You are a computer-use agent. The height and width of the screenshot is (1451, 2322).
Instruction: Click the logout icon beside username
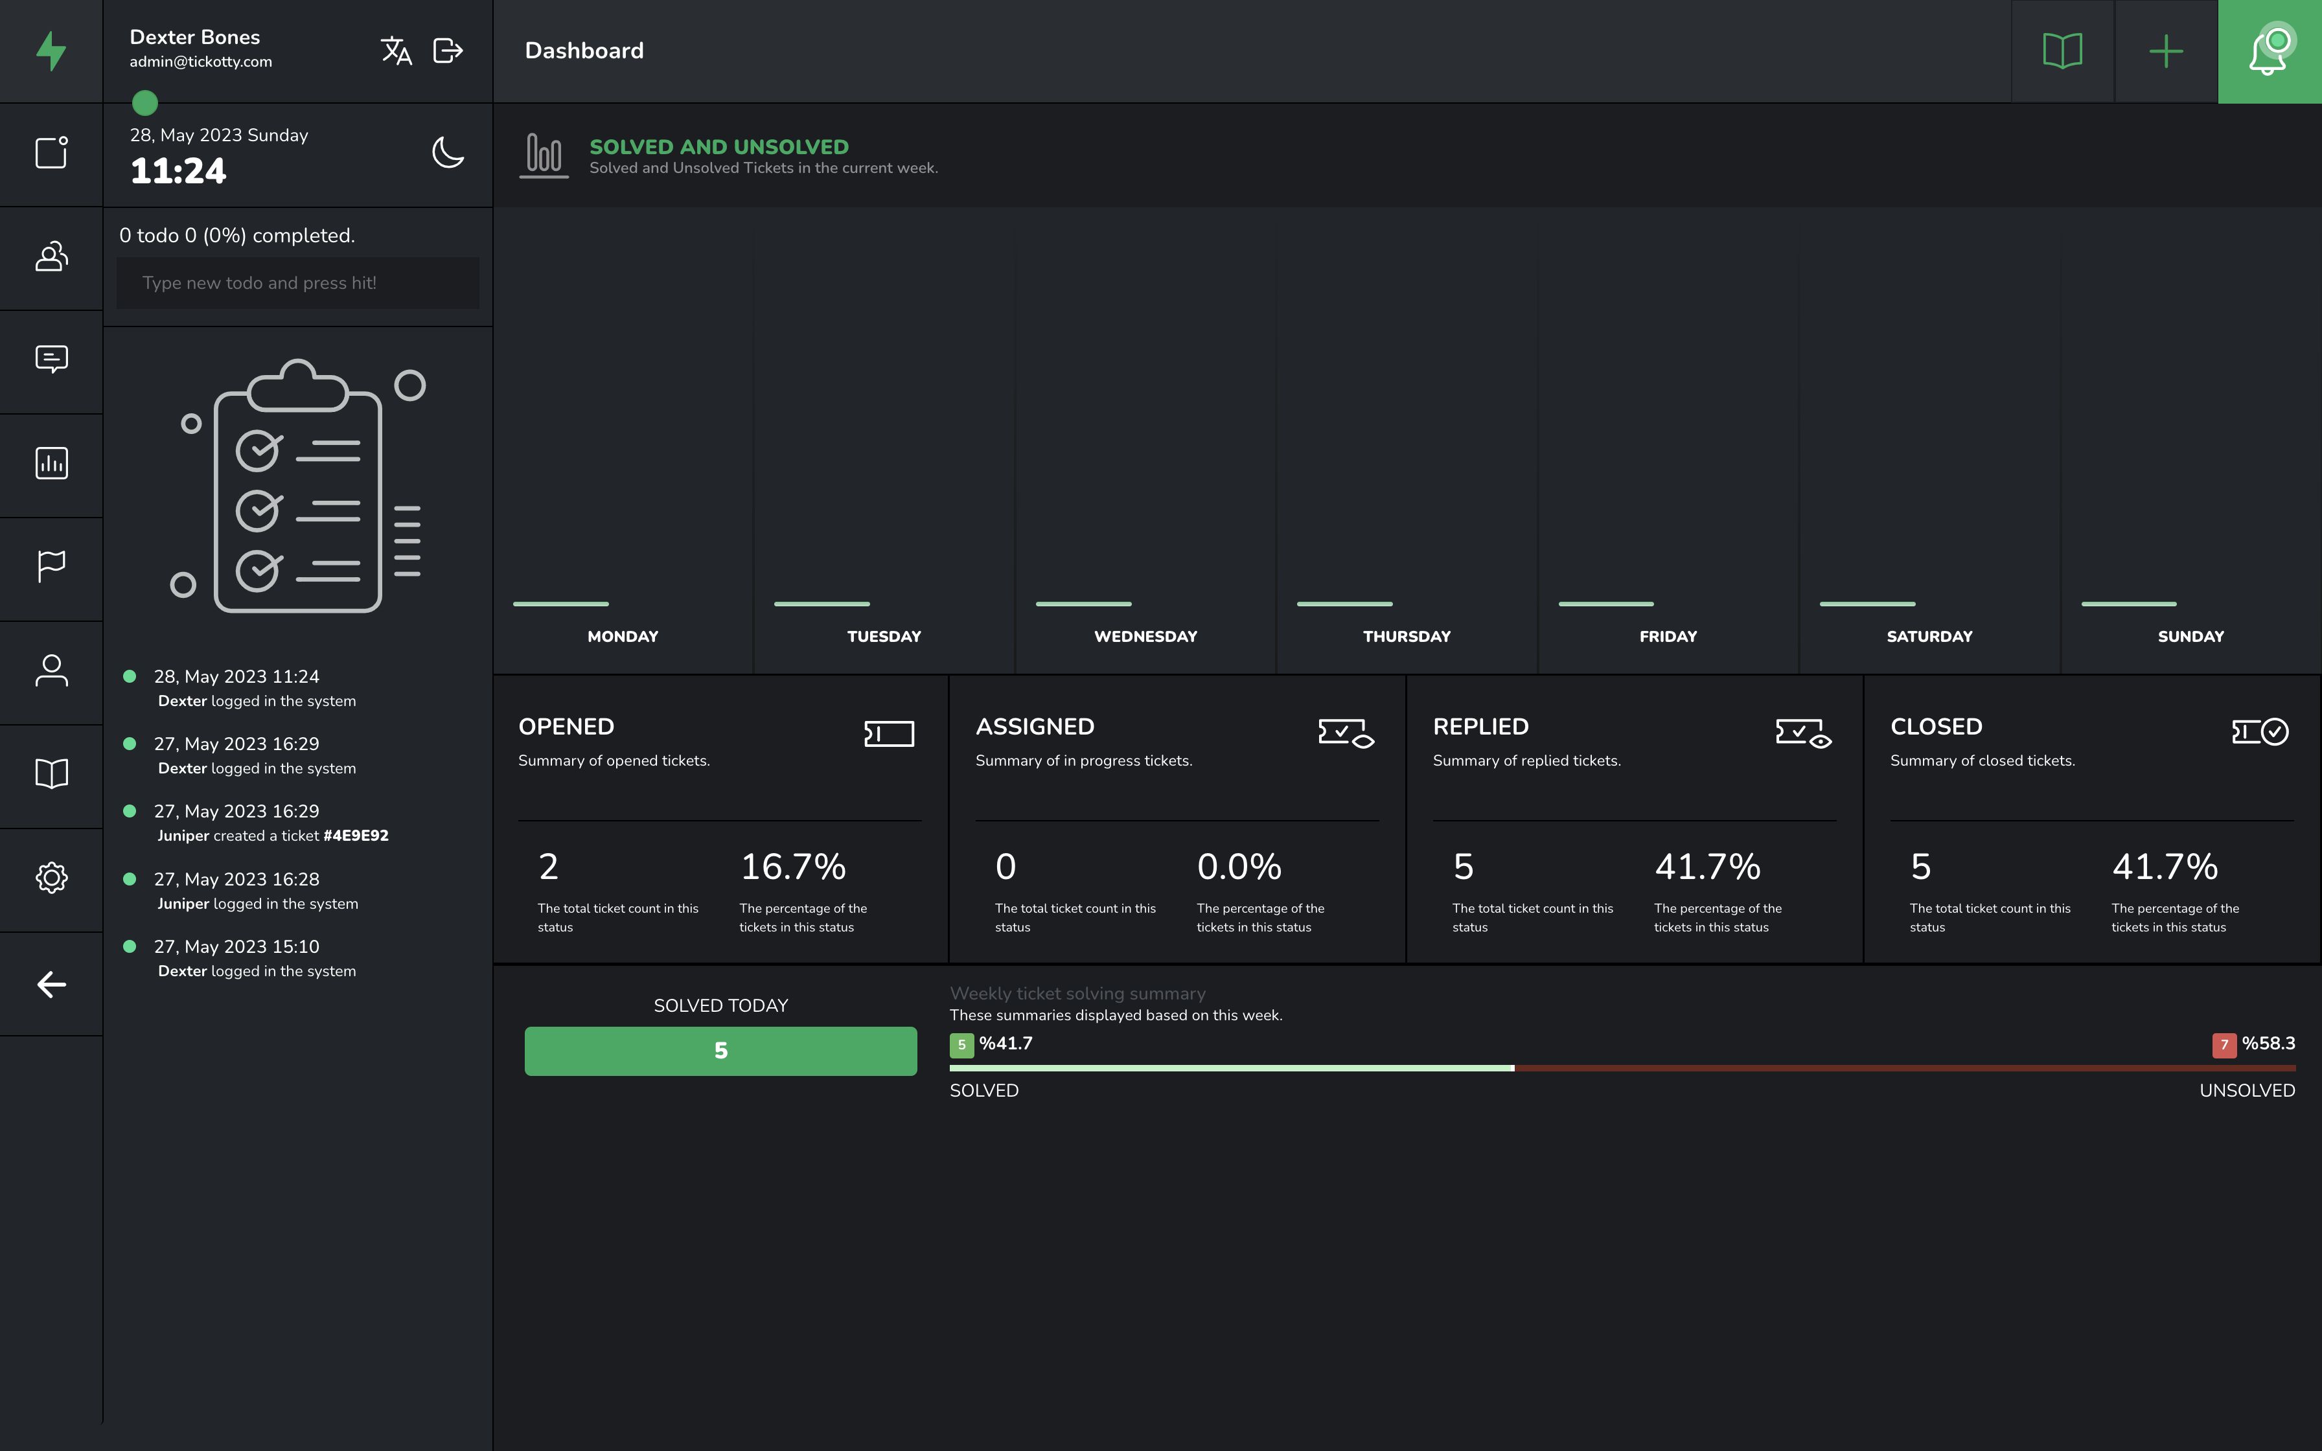click(x=448, y=51)
